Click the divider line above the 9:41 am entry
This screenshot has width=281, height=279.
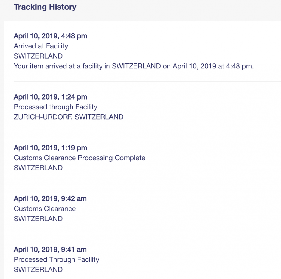point(147,234)
